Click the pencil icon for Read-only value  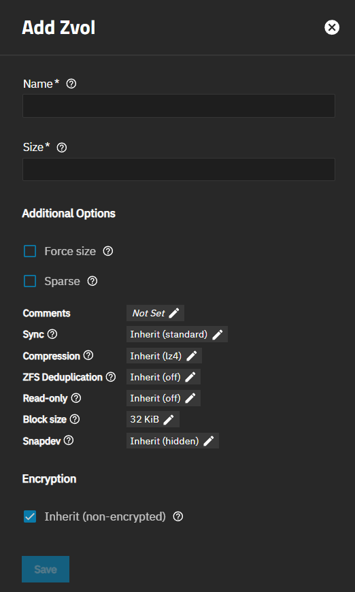tap(190, 398)
